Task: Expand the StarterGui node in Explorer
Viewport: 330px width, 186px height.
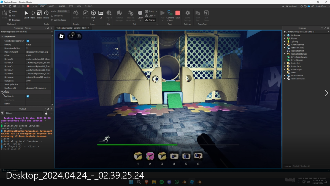Action: click(x=285, y=63)
